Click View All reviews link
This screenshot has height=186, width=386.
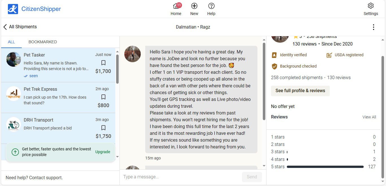coord(369,117)
